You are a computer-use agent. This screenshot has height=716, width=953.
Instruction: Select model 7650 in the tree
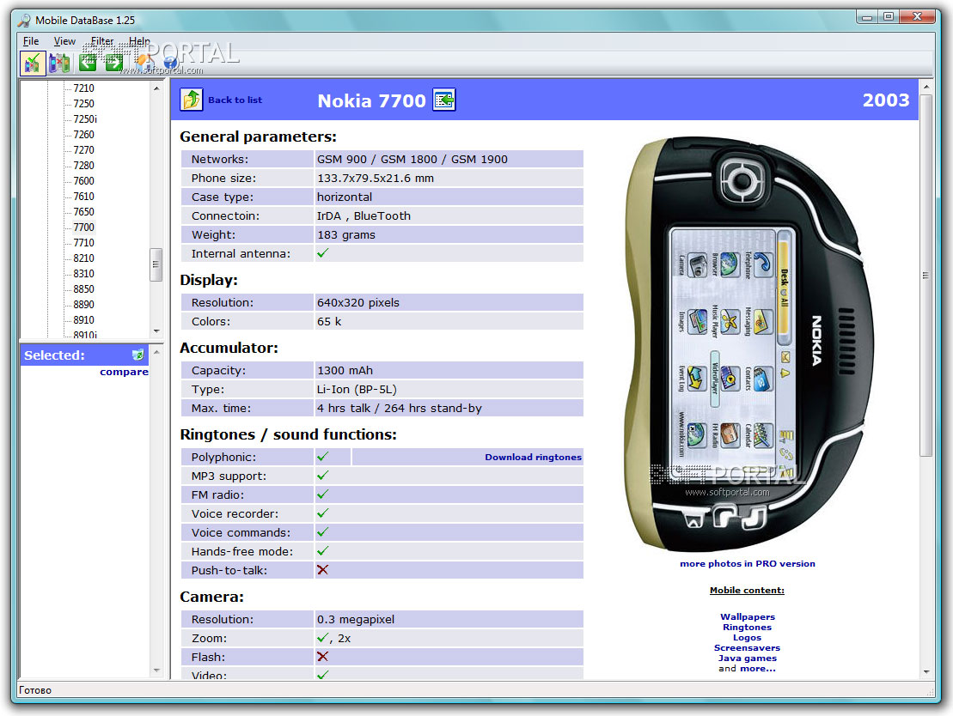84,211
